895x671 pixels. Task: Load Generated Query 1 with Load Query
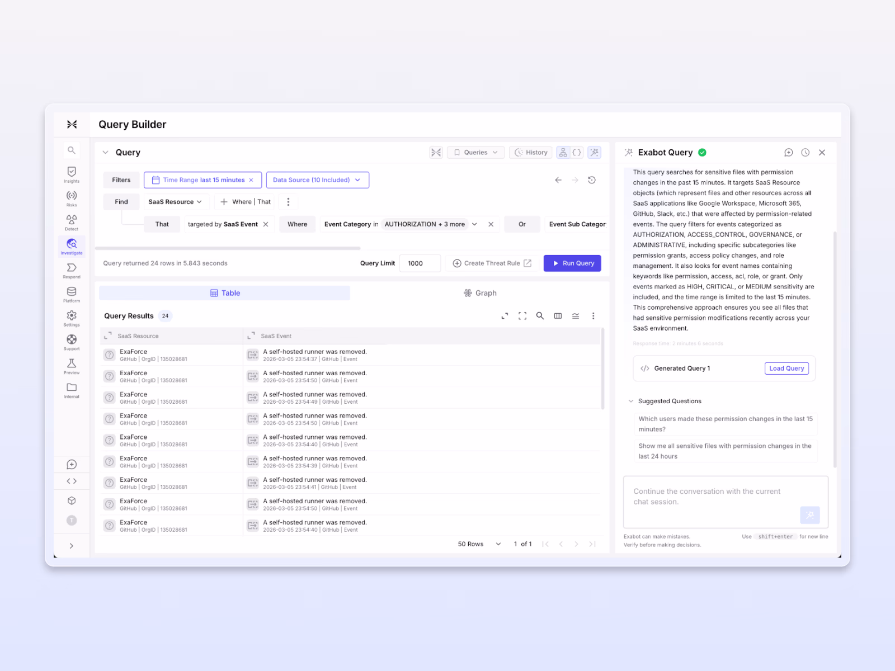click(786, 368)
